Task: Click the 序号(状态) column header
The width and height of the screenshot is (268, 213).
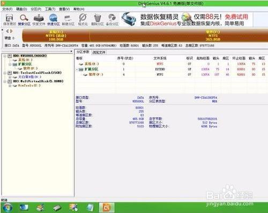Action: (x=125, y=58)
